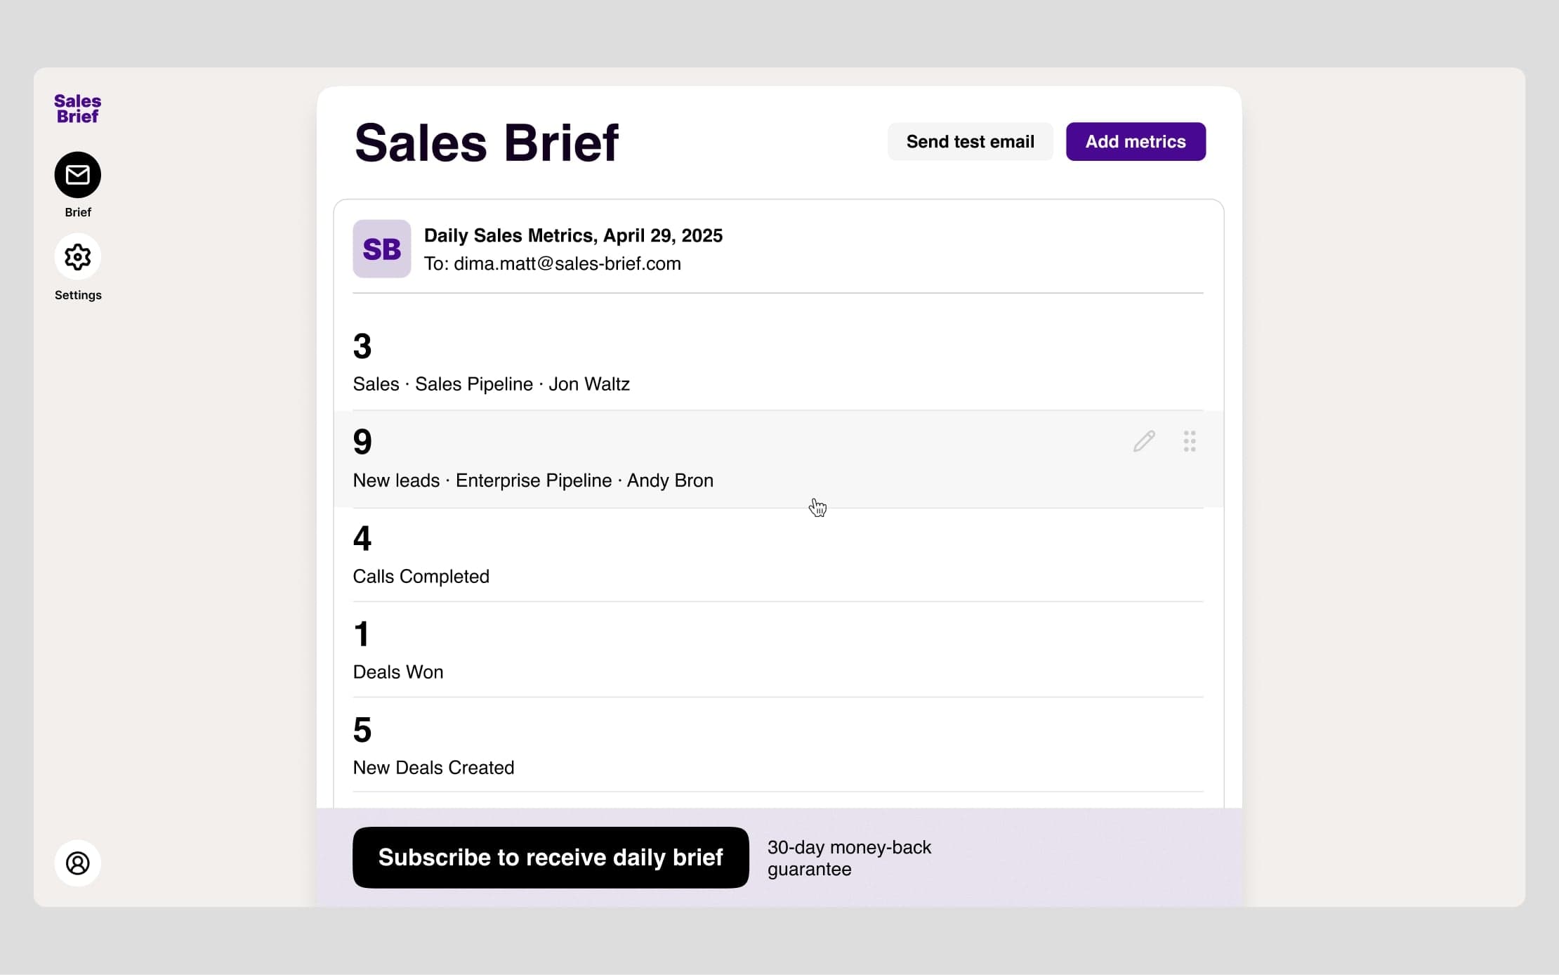The width and height of the screenshot is (1559, 975).
Task: Click the Daily Sales Metrics subject line
Action: pos(573,235)
